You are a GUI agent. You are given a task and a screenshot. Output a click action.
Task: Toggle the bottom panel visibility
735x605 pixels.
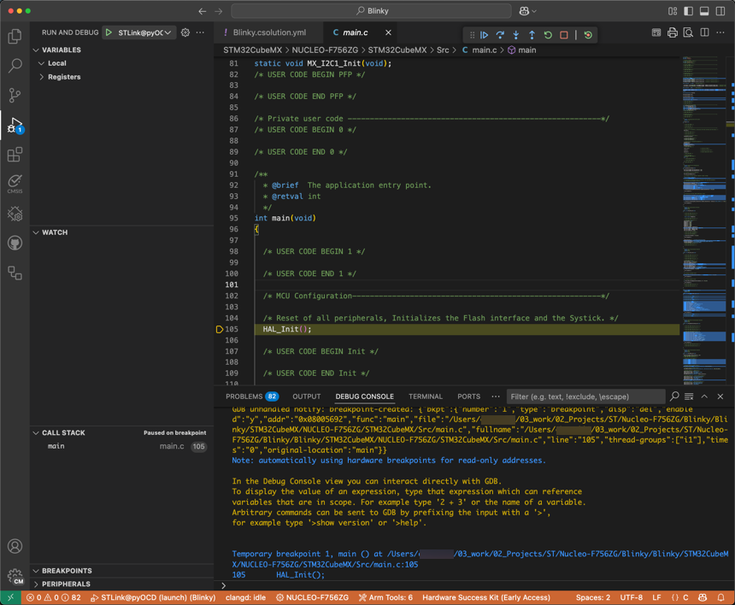click(704, 11)
